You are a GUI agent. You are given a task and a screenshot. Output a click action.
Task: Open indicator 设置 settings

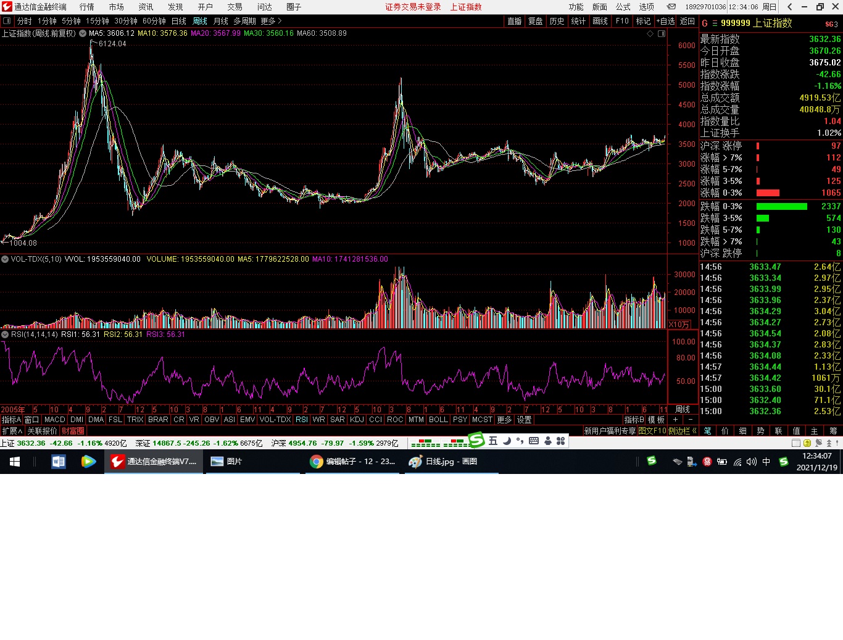525,420
